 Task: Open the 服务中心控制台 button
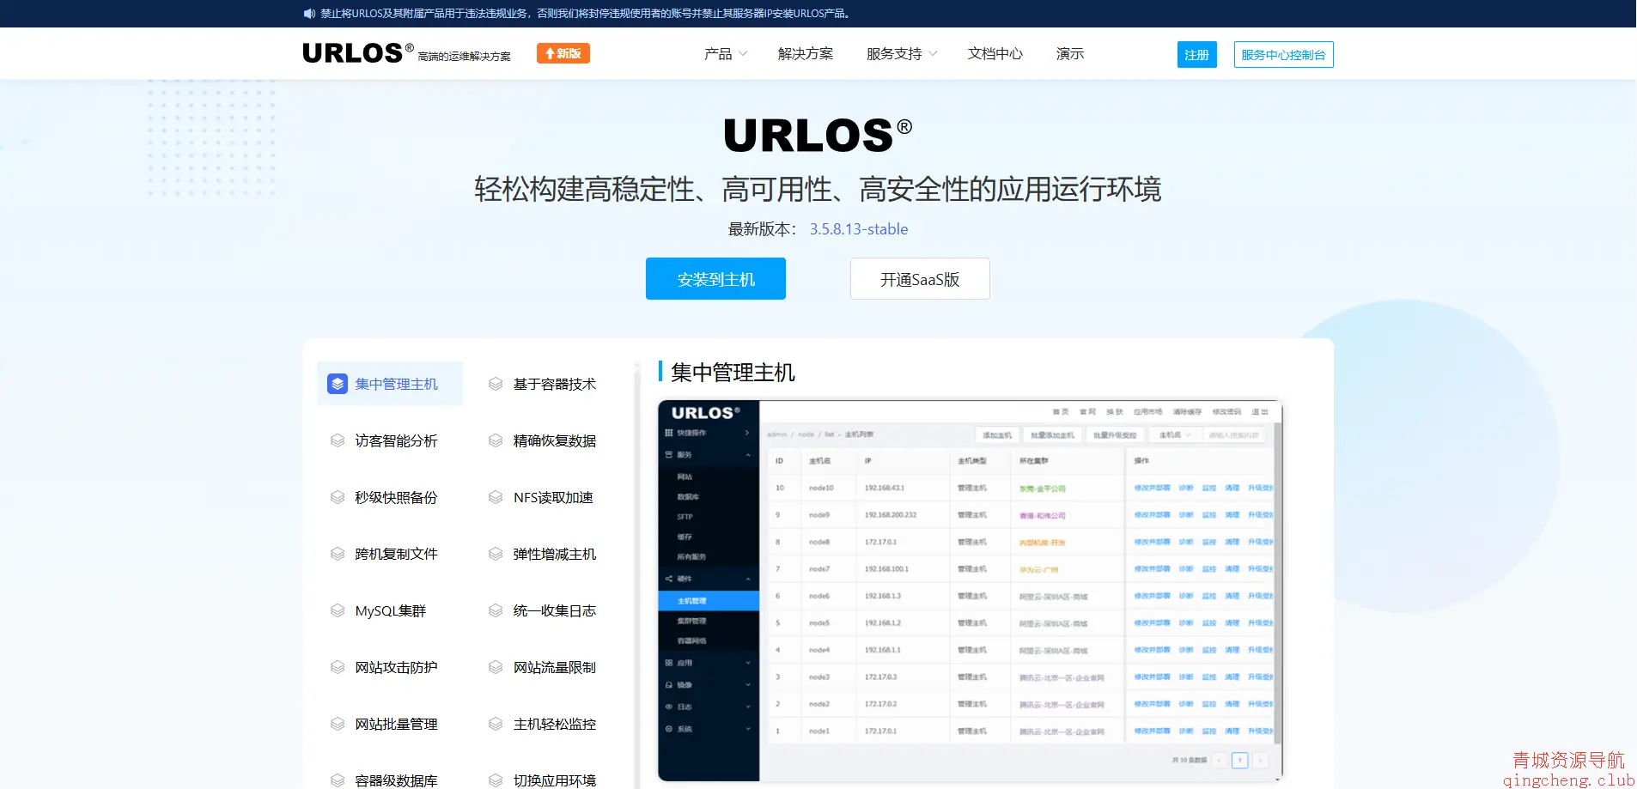(1283, 55)
